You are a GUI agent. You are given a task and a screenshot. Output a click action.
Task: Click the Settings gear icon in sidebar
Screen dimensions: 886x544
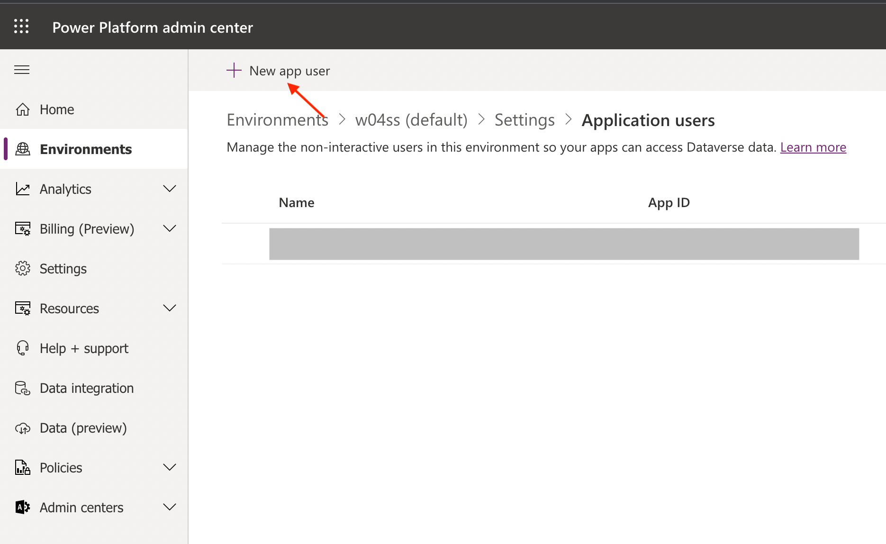tap(23, 269)
